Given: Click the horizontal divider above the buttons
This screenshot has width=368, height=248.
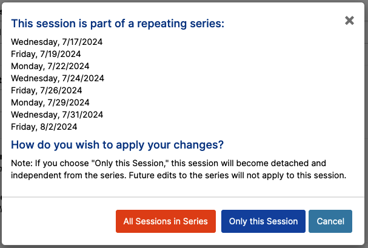Looking at the screenshot, I should [x=183, y=197].
